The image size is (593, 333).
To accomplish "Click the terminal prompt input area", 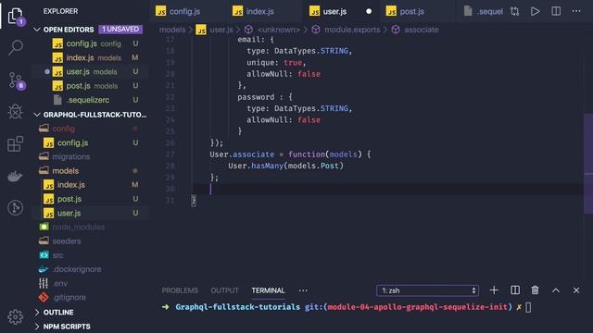I will click(x=528, y=307).
